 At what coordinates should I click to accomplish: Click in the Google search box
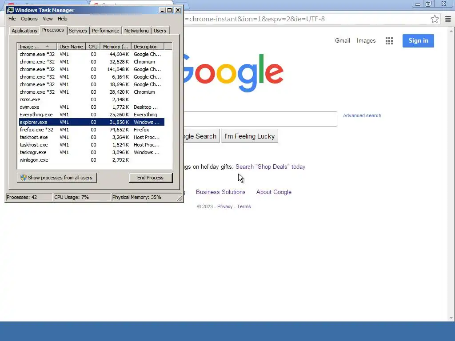click(260, 119)
